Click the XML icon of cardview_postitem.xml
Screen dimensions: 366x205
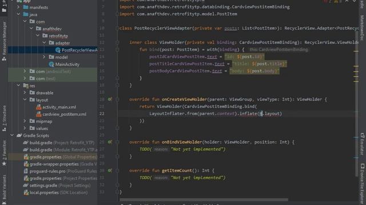pyautogui.click(x=38, y=114)
